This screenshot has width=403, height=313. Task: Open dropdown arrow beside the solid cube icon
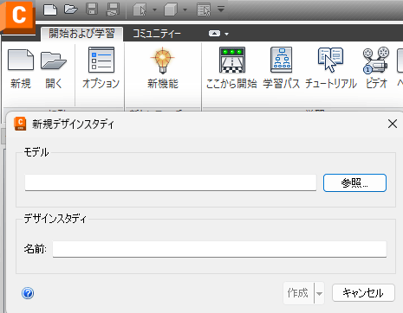tap(185, 10)
